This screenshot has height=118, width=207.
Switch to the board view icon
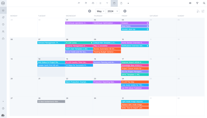point(93,3)
